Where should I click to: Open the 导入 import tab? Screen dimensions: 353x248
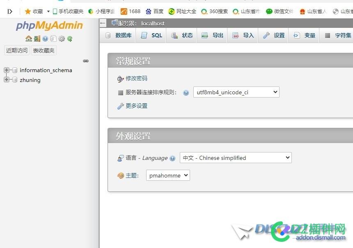coord(243,35)
